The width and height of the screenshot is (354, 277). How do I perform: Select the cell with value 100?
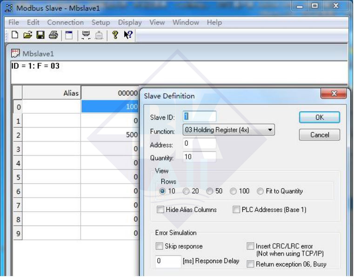[x=110, y=107]
